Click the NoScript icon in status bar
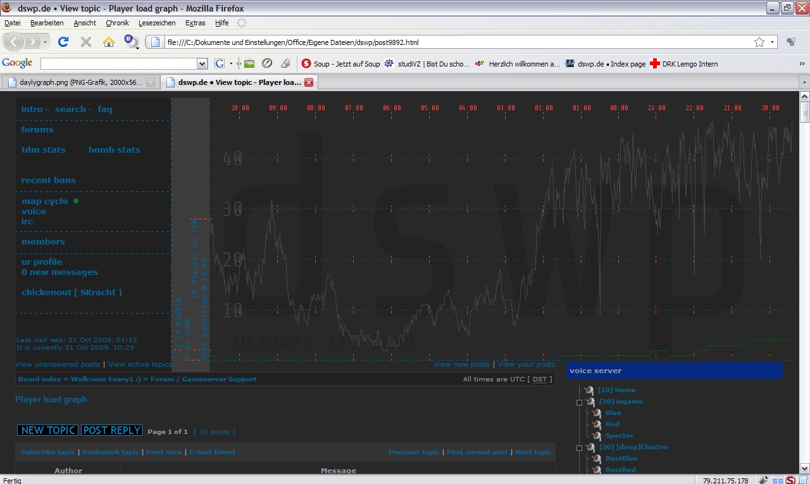Image resolution: width=810 pixels, height=484 pixels. (790, 480)
